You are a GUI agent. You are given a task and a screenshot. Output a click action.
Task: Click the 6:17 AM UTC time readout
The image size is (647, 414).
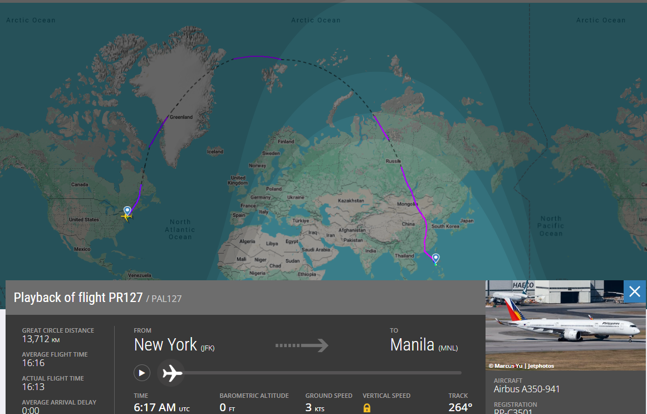click(x=155, y=407)
